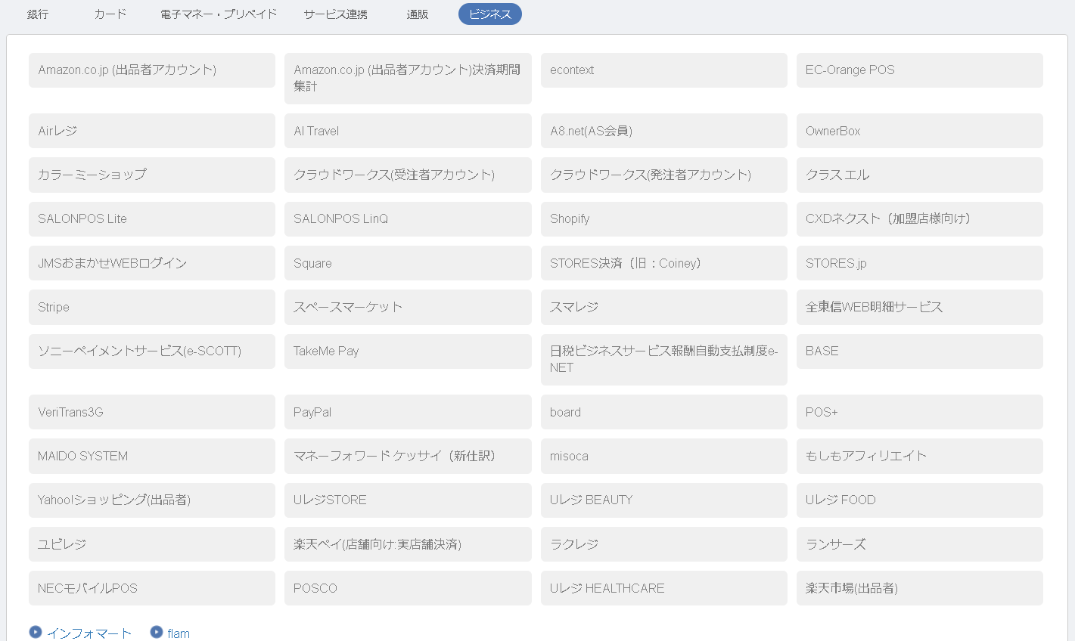The height and width of the screenshot is (641, 1075).
Task: Switch to the 銀行 tab
Action: (x=38, y=14)
